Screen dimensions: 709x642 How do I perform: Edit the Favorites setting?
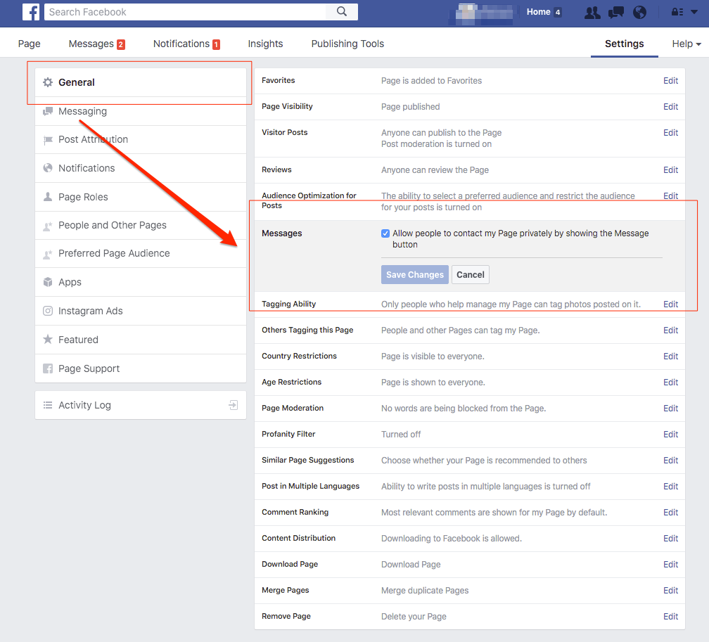coord(670,80)
